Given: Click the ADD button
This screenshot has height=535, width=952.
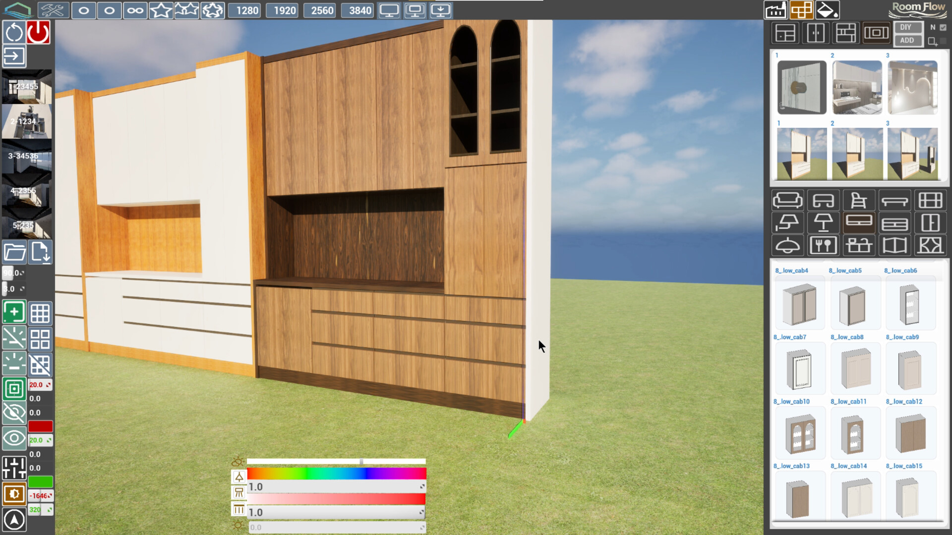Looking at the screenshot, I should coord(907,41).
